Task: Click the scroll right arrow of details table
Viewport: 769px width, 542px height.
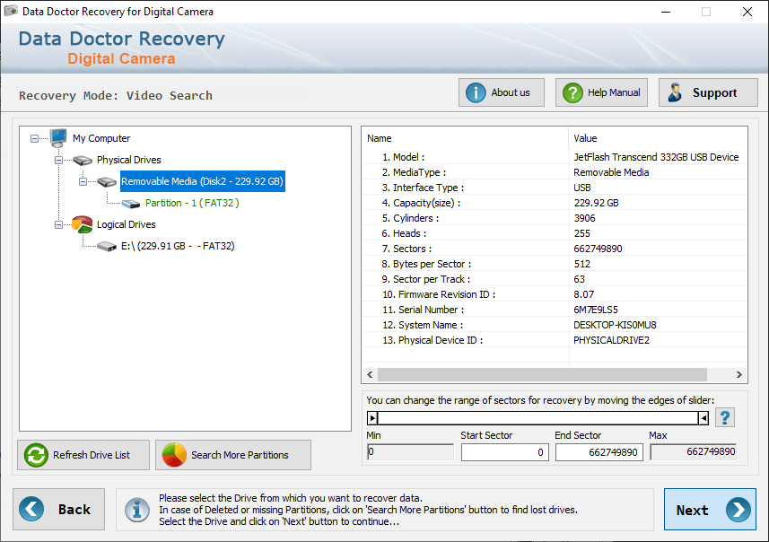Action: tap(739, 375)
